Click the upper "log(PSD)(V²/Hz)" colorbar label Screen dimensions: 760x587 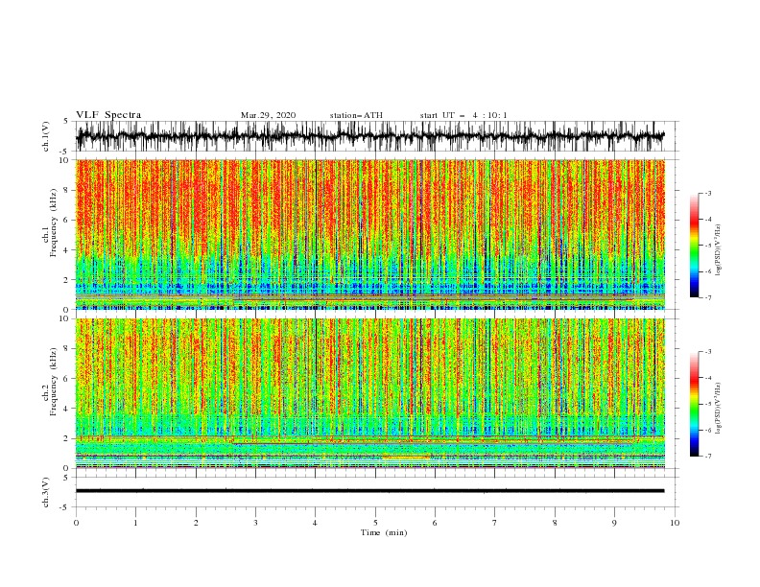click(719, 251)
